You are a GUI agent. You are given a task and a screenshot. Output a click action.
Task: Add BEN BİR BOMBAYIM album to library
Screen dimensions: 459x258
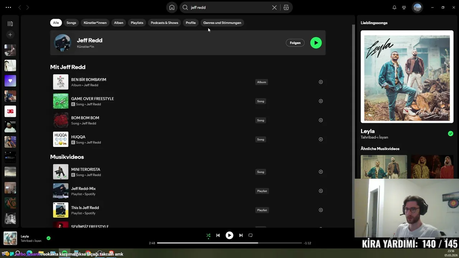(321, 82)
